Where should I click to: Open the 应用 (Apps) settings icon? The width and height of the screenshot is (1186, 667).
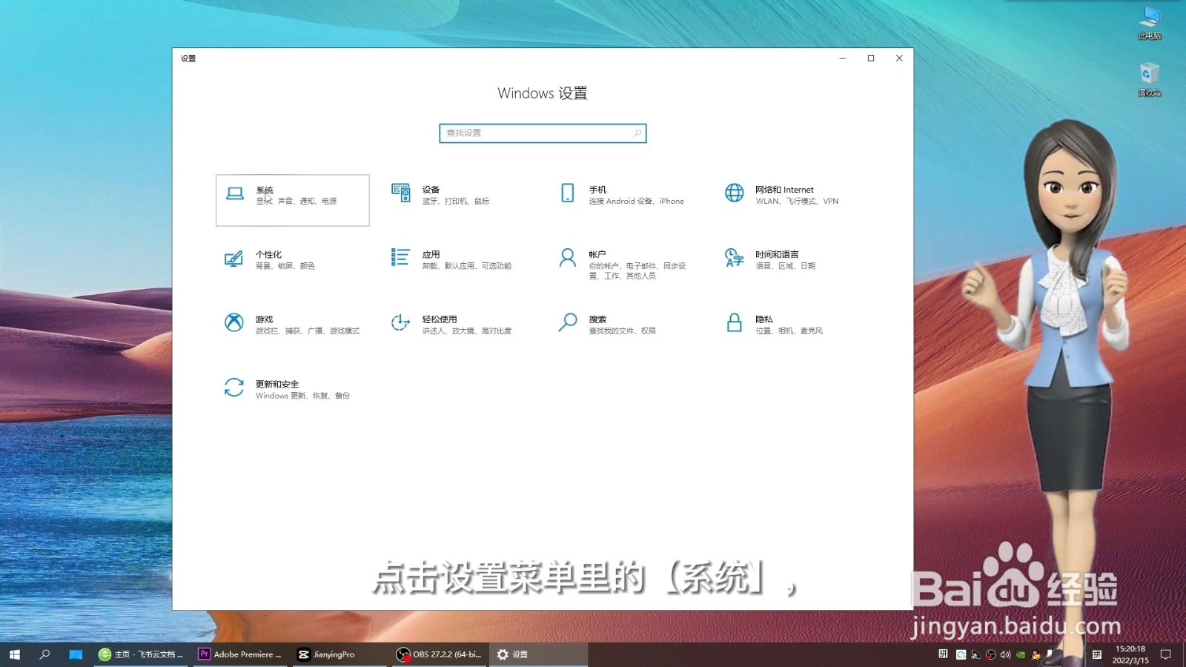click(x=400, y=257)
